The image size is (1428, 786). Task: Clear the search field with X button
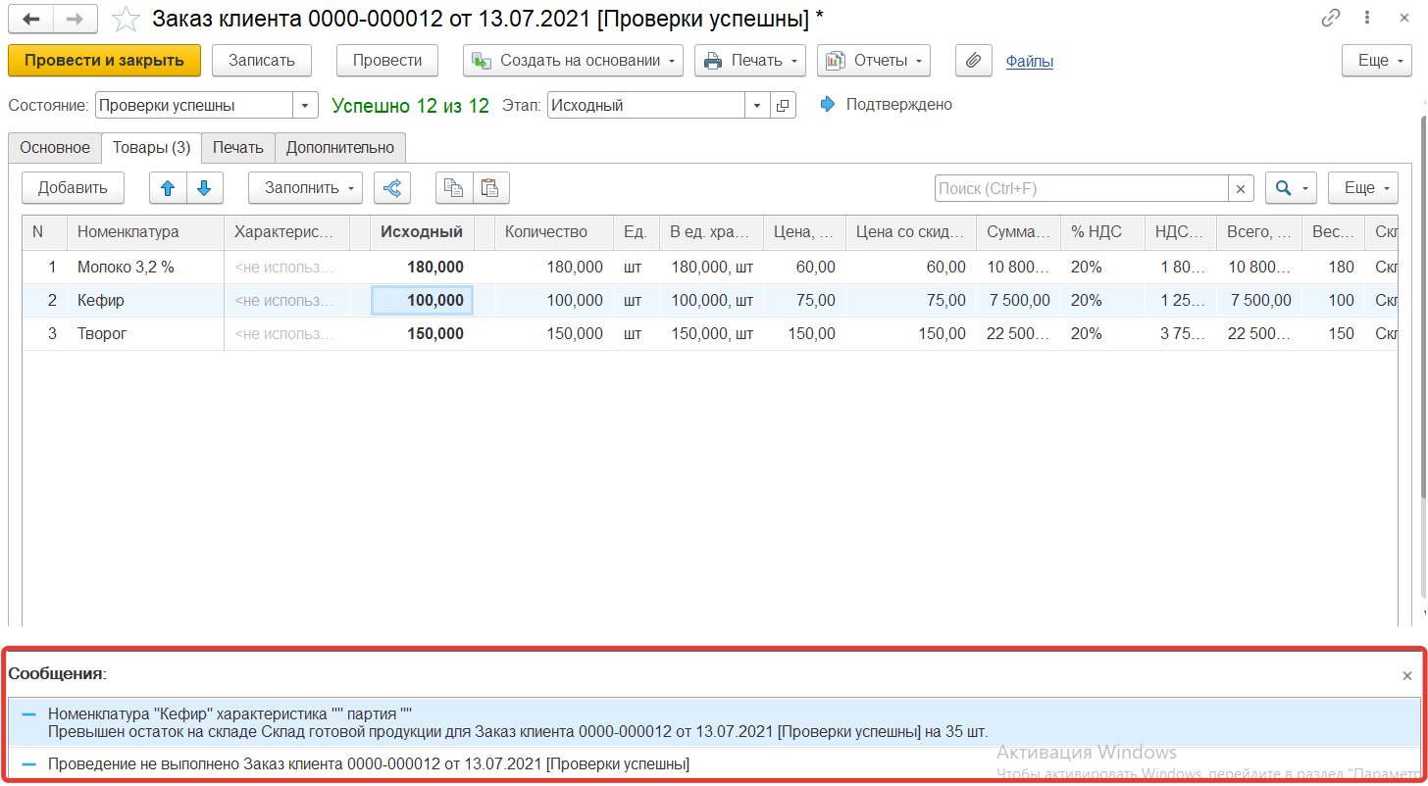[1241, 189]
